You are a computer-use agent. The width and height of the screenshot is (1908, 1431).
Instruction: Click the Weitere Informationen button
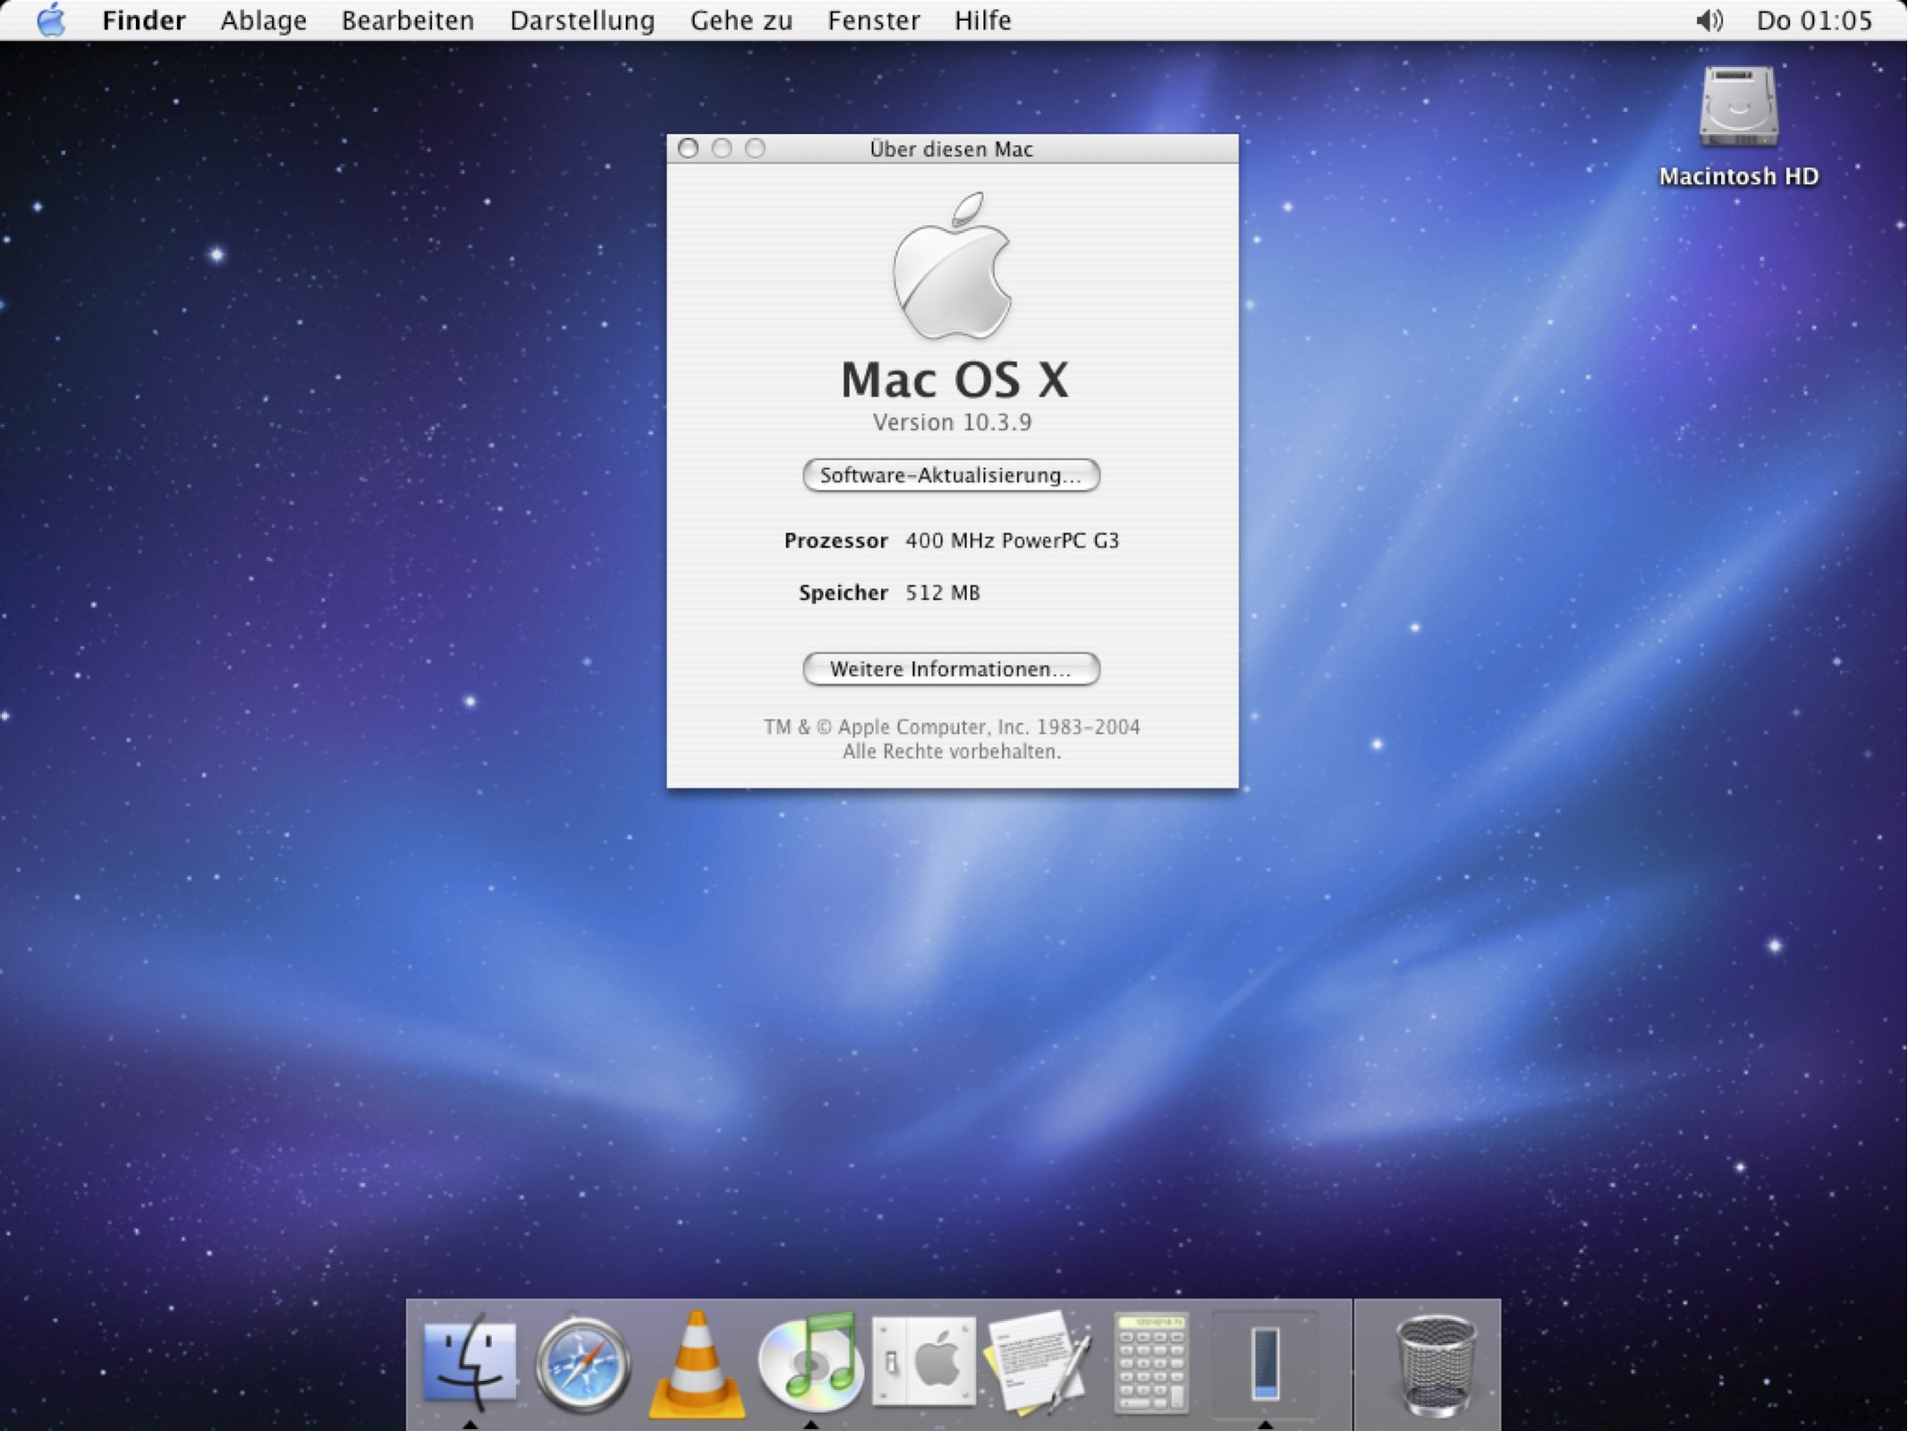pos(951,669)
